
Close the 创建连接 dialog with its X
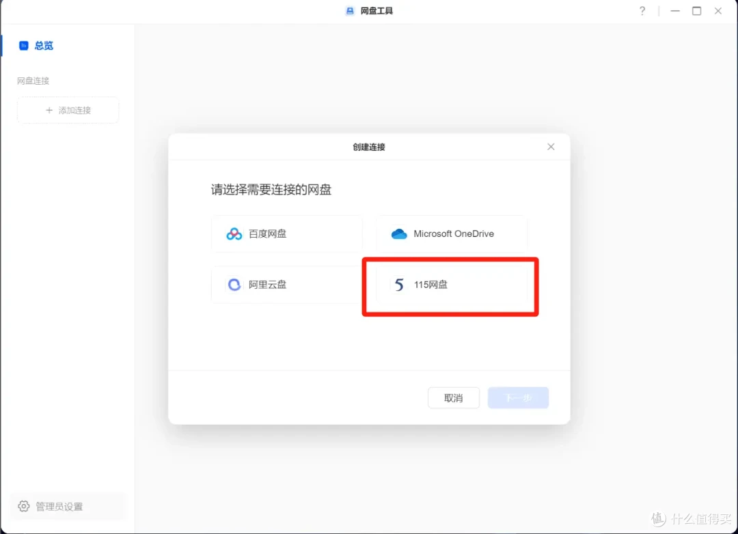[x=551, y=146]
